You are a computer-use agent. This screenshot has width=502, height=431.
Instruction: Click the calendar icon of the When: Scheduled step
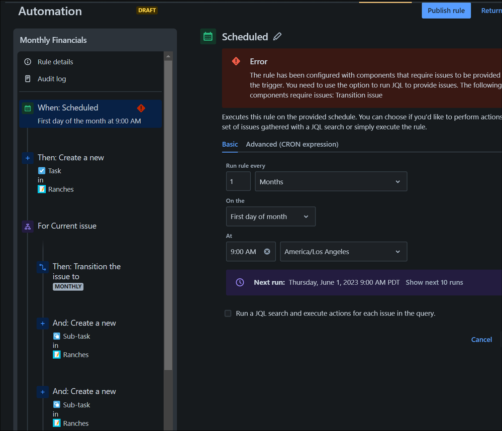28,109
